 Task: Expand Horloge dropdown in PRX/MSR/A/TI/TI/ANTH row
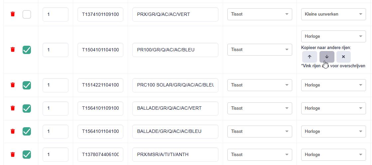coord(333,155)
